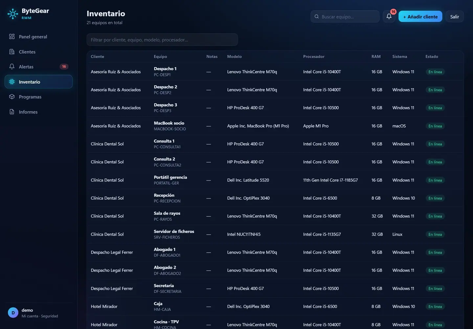Click the Informes document icon
Screen dimensions: 473x329
[x=12, y=112]
